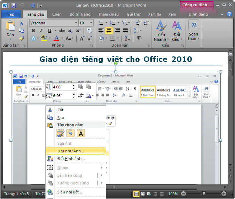Image resolution: width=235 pixels, height=199 pixels.
Task: Click the Dán (Paste) clipboard icon
Action: pyautogui.click(x=10, y=26)
